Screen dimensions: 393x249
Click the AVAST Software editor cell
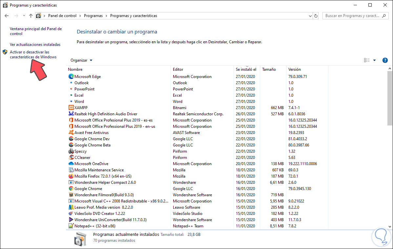tap(186, 133)
